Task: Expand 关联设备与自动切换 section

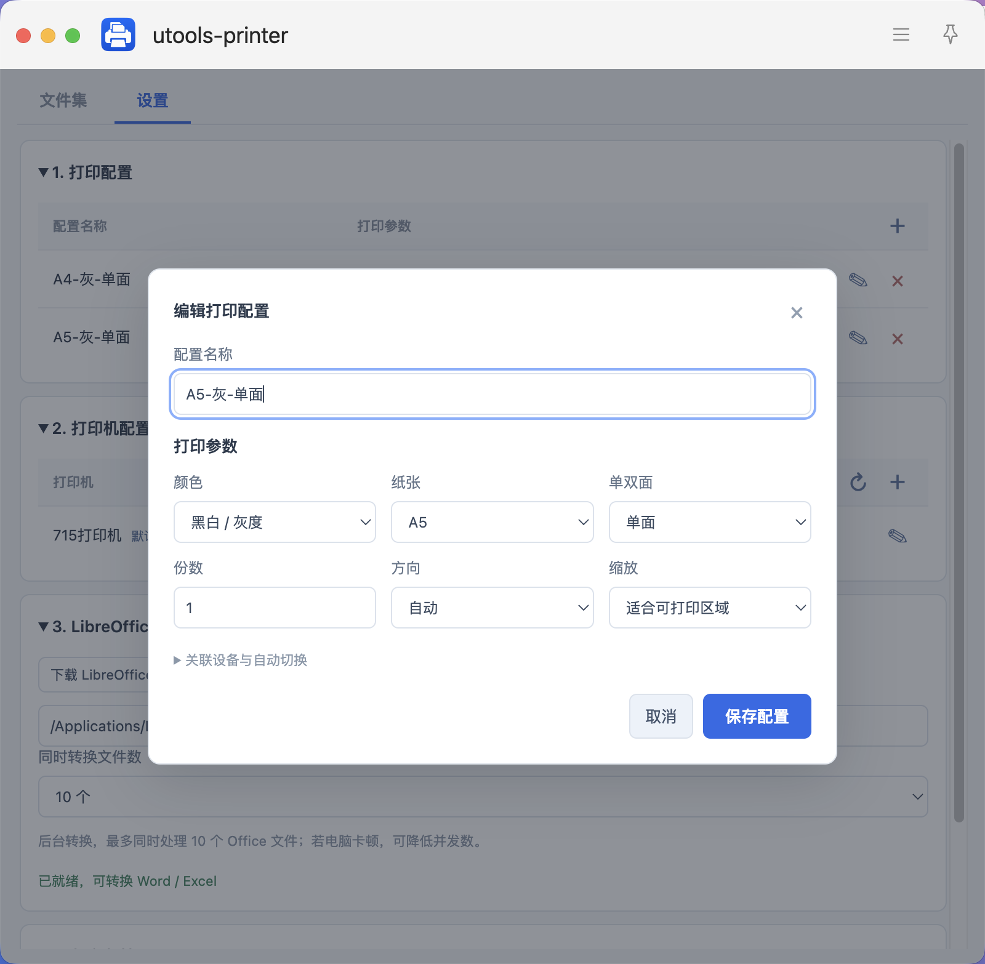Action: coord(241,660)
